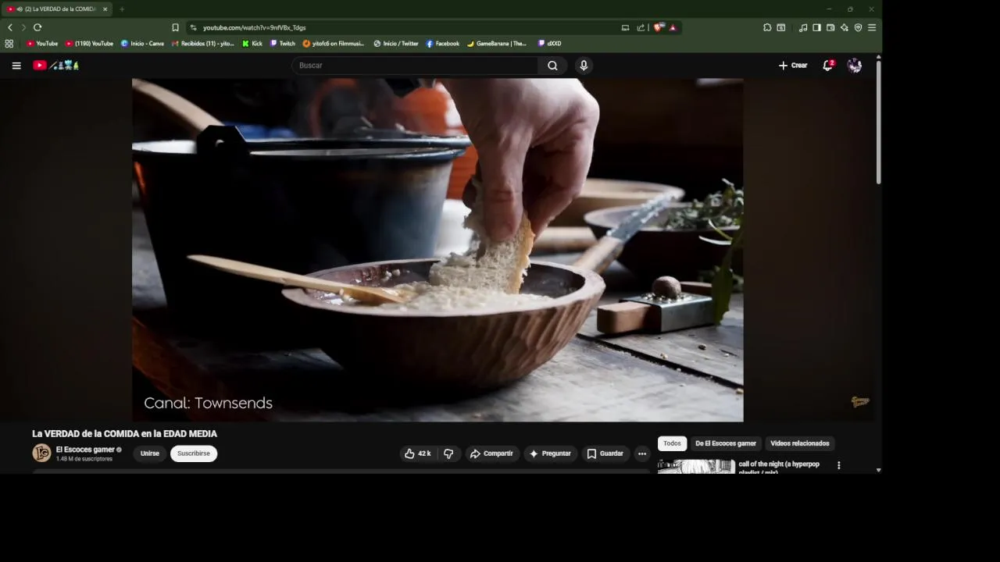Click the Suscribirse button
This screenshot has height=562, width=1000.
(x=194, y=454)
